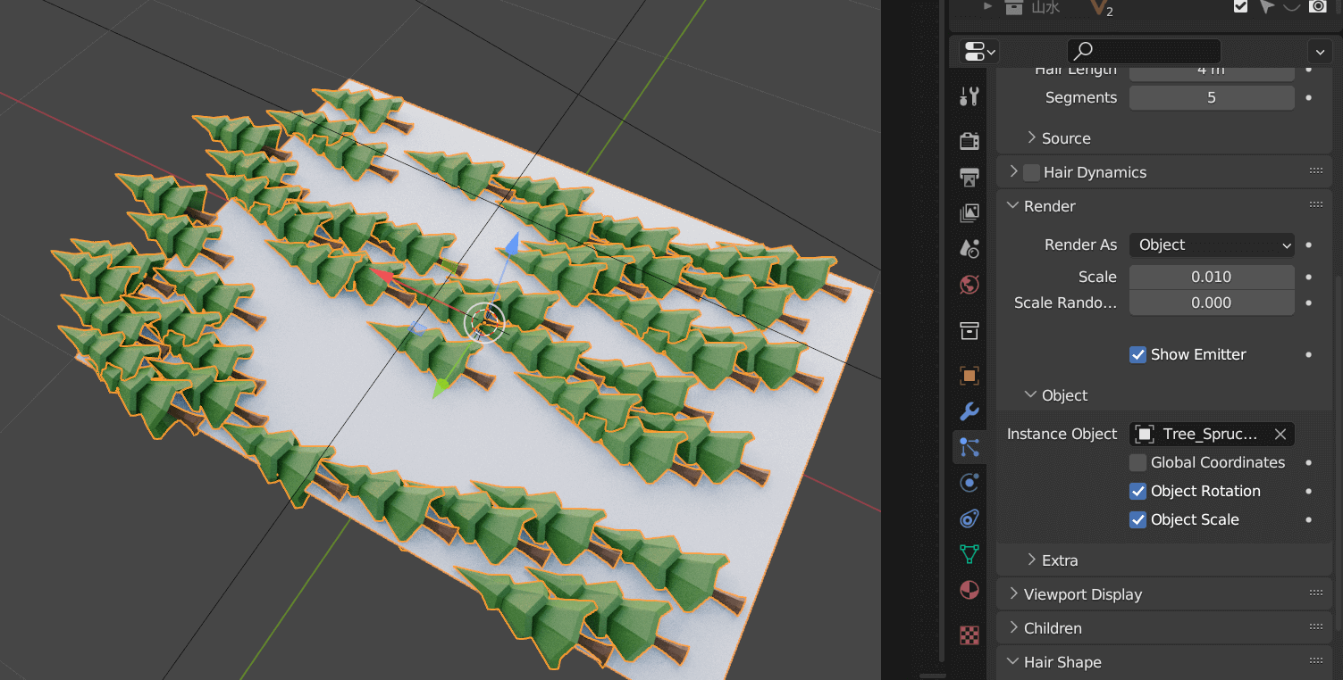Open the Modifier properties wrench tab

coord(969,411)
